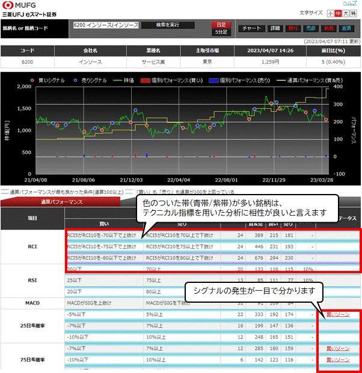Click the 検索を実行 button
Viewport: 362px width, 373px height.
point(168,25)
